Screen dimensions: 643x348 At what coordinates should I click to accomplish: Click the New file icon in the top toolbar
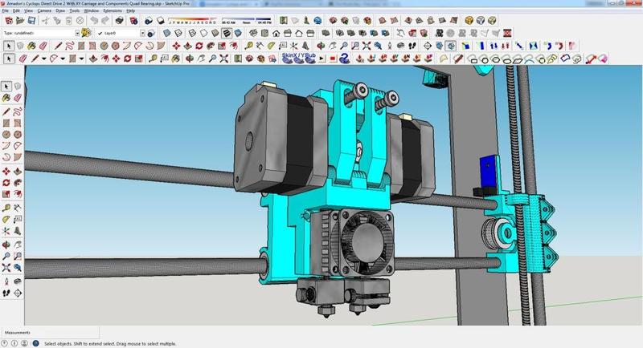click(8, 20)
